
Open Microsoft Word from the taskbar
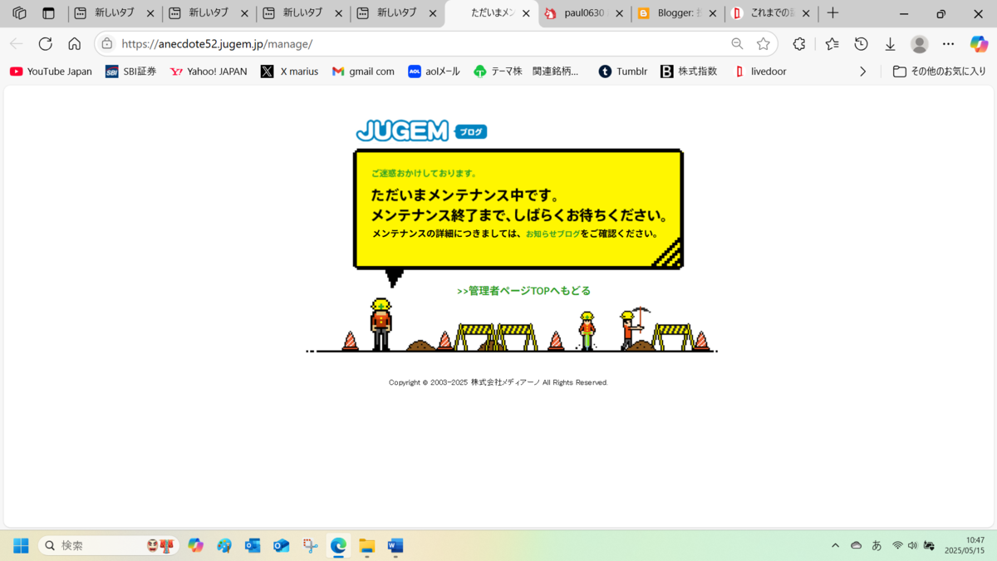[x=395, y=545]
